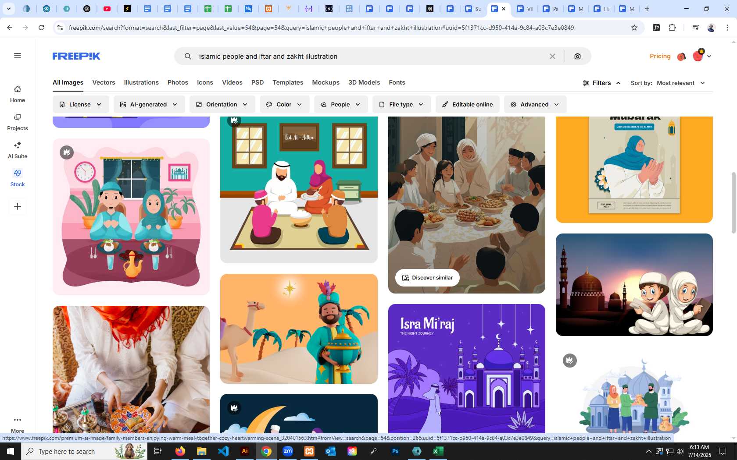Screen dimensions: 737x460
Task: Click the Freepik logo
Action: pos(76,56)
